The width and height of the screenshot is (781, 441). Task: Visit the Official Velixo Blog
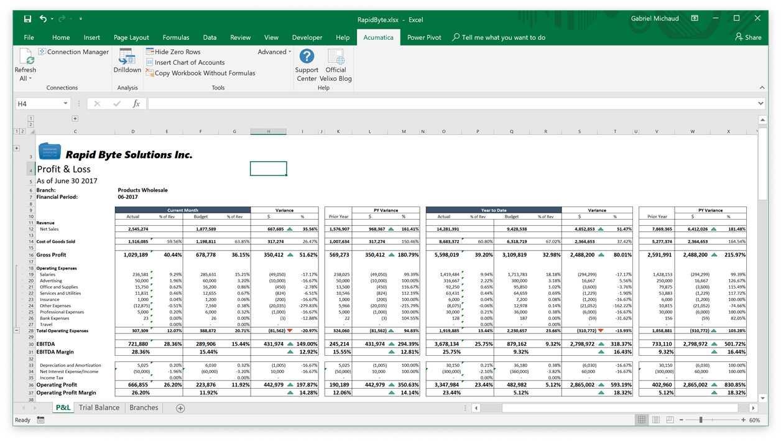[x=336, y=65]
